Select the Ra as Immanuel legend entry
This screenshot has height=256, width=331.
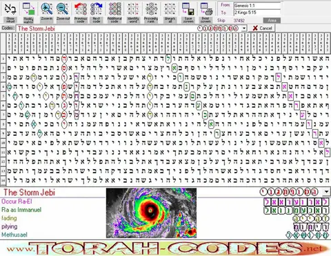coord(21,210)
